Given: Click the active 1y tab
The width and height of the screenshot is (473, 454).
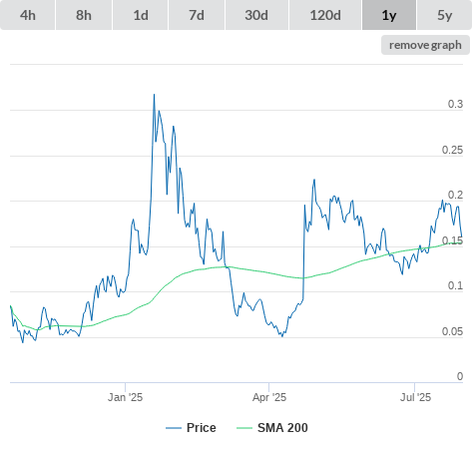Looking at the screenshot, I should pos(389,15).
